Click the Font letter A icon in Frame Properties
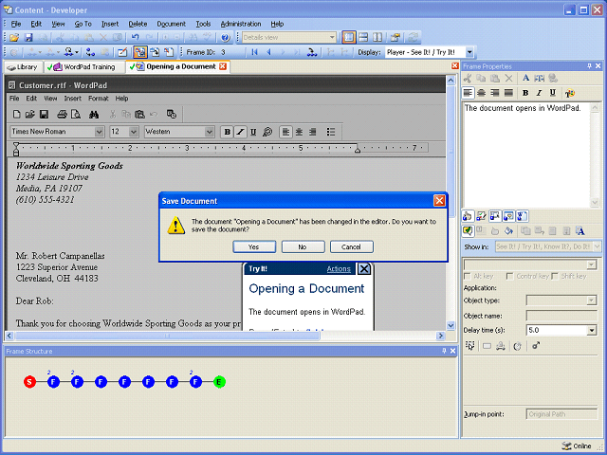The height and width of the screenshot is (455, 607). pyautogui.click(x=525, y=78)
